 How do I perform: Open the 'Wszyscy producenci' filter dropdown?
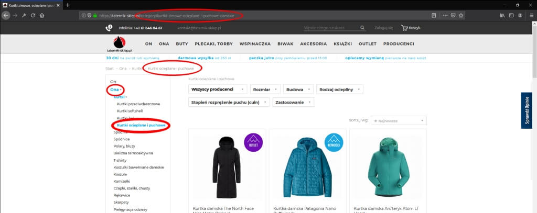[x=218, y=89]
